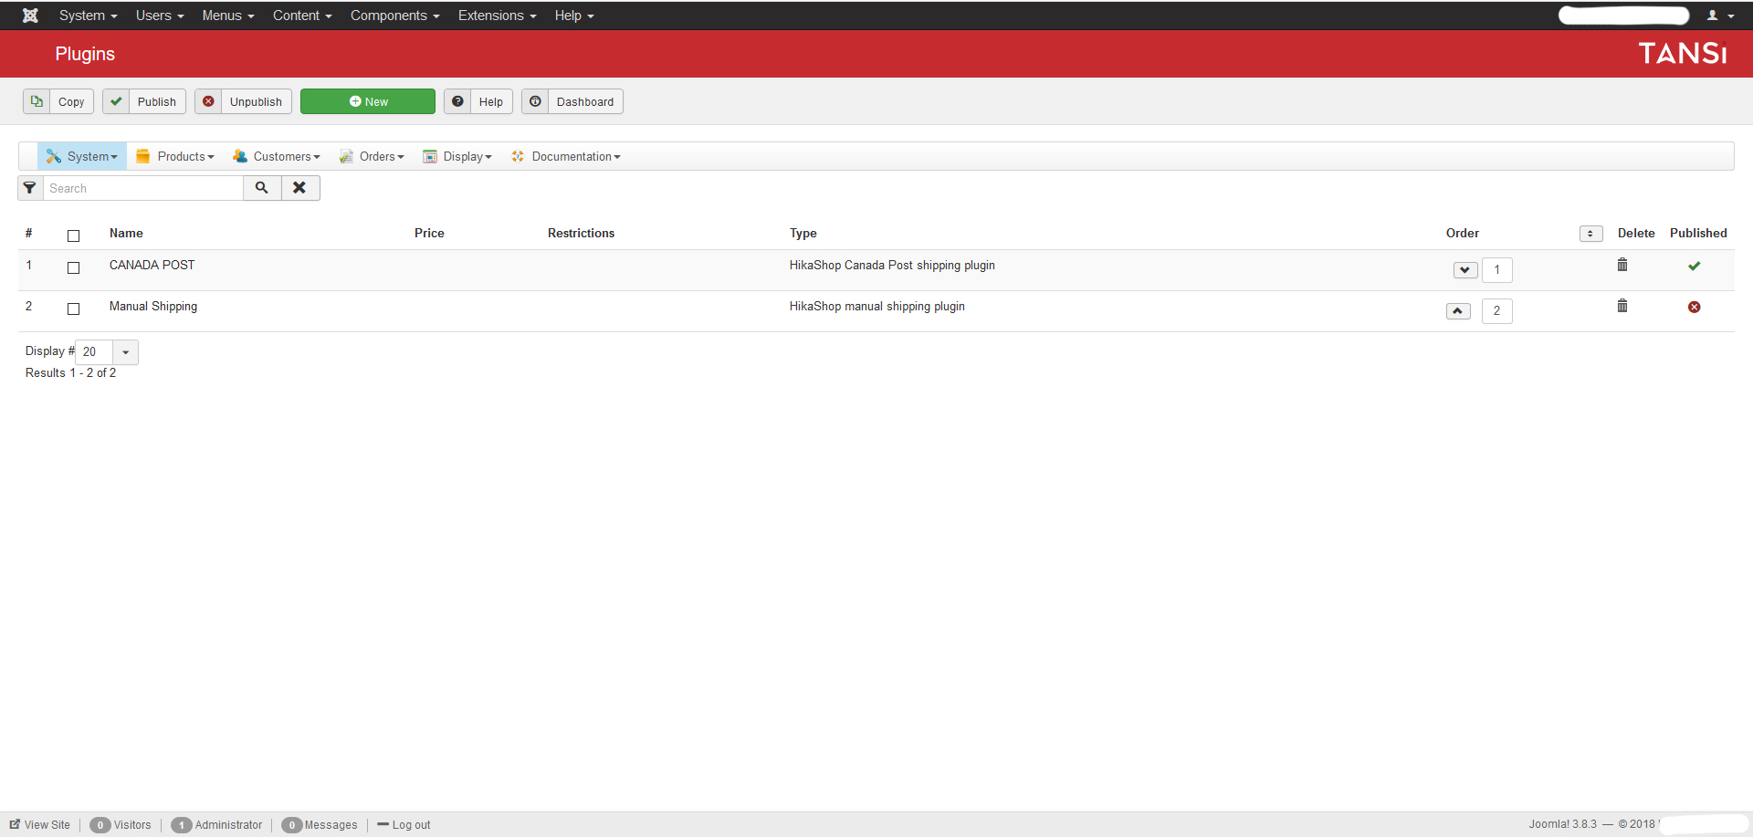Open the CANADA POST plugin
This screenshot has height=837, width=1753.
pos(152,265)
